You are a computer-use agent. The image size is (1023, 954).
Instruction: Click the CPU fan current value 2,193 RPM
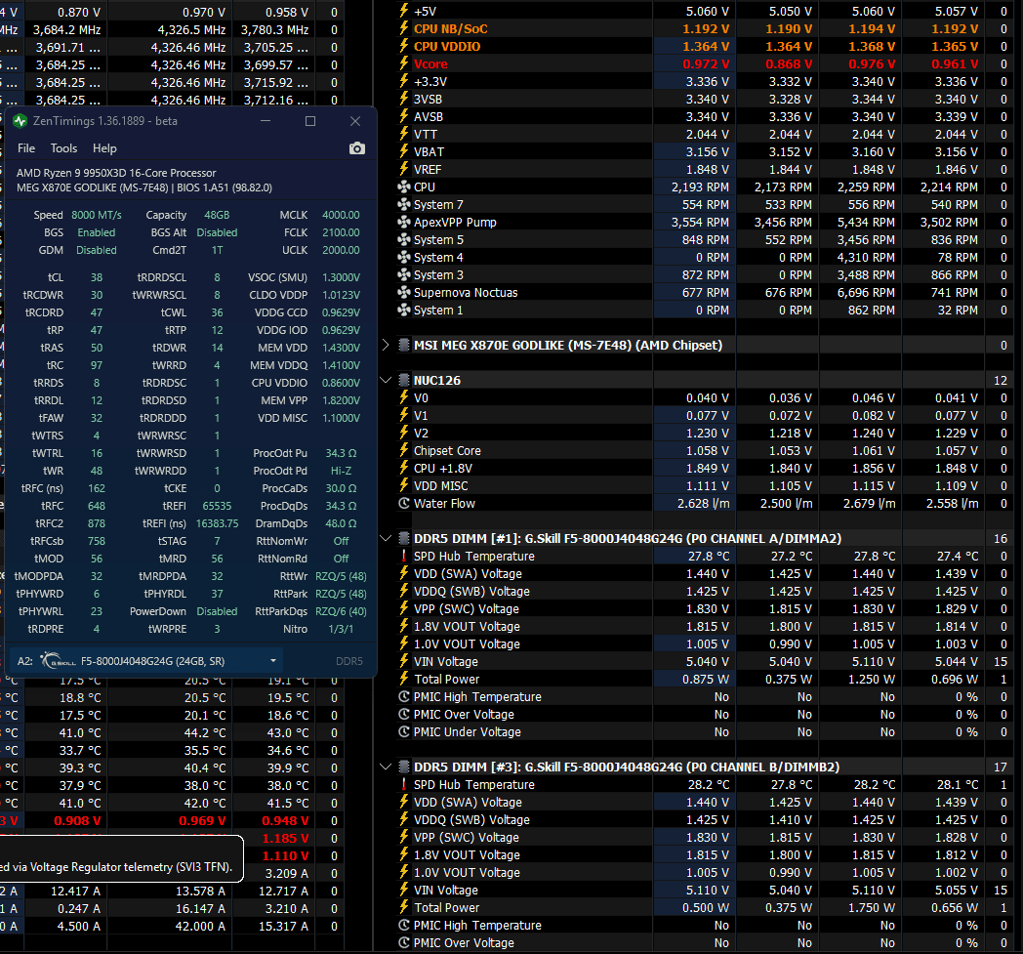coord(700,187)
